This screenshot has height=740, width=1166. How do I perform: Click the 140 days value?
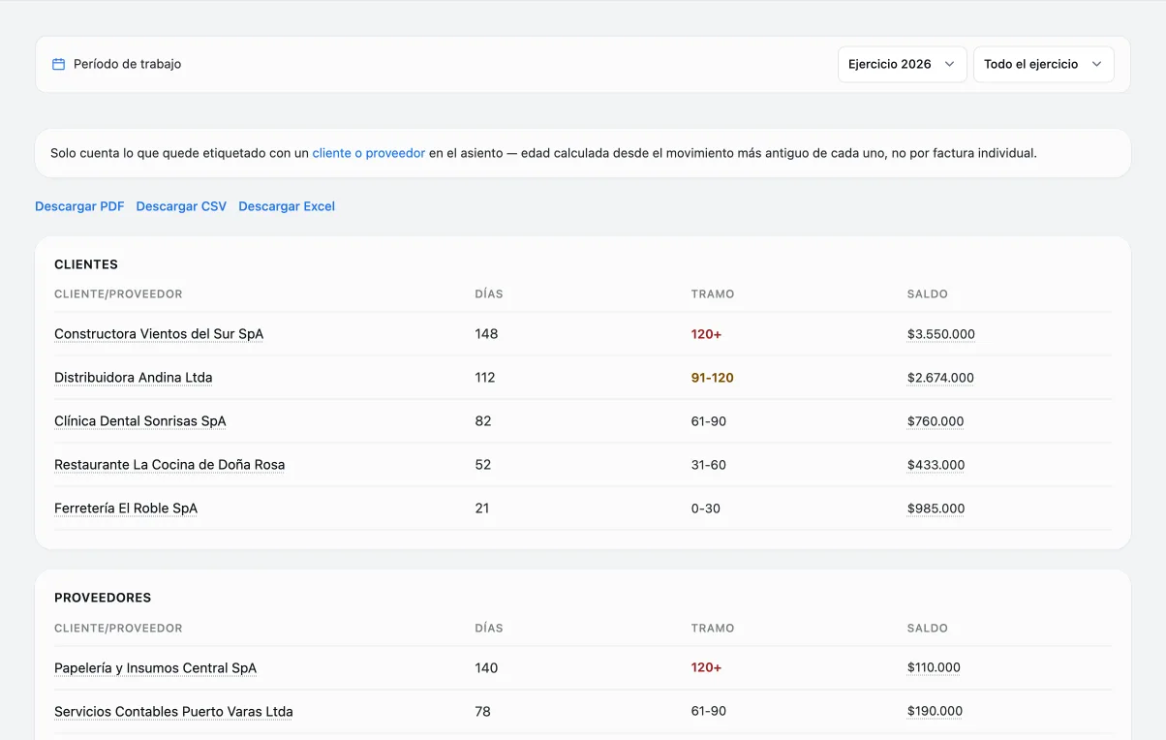click(x=486, y=667)
